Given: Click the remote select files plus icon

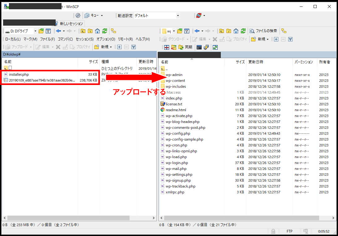Looking at the screenshot, I should pos(276,39).
